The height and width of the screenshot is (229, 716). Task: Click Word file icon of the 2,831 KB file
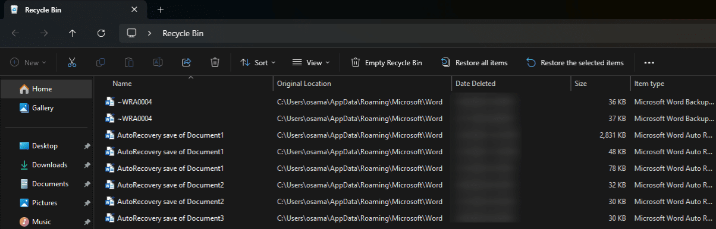click(x=109, y=135)
